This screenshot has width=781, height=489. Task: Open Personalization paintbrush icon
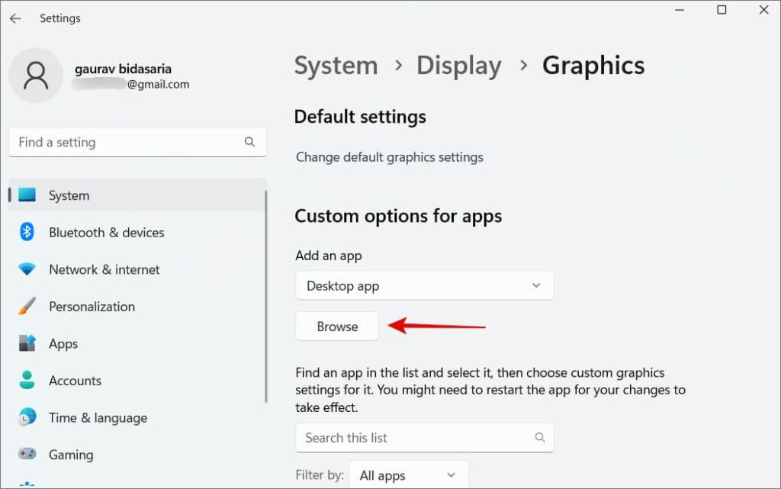pyautogui.click(x=26, y=307)
